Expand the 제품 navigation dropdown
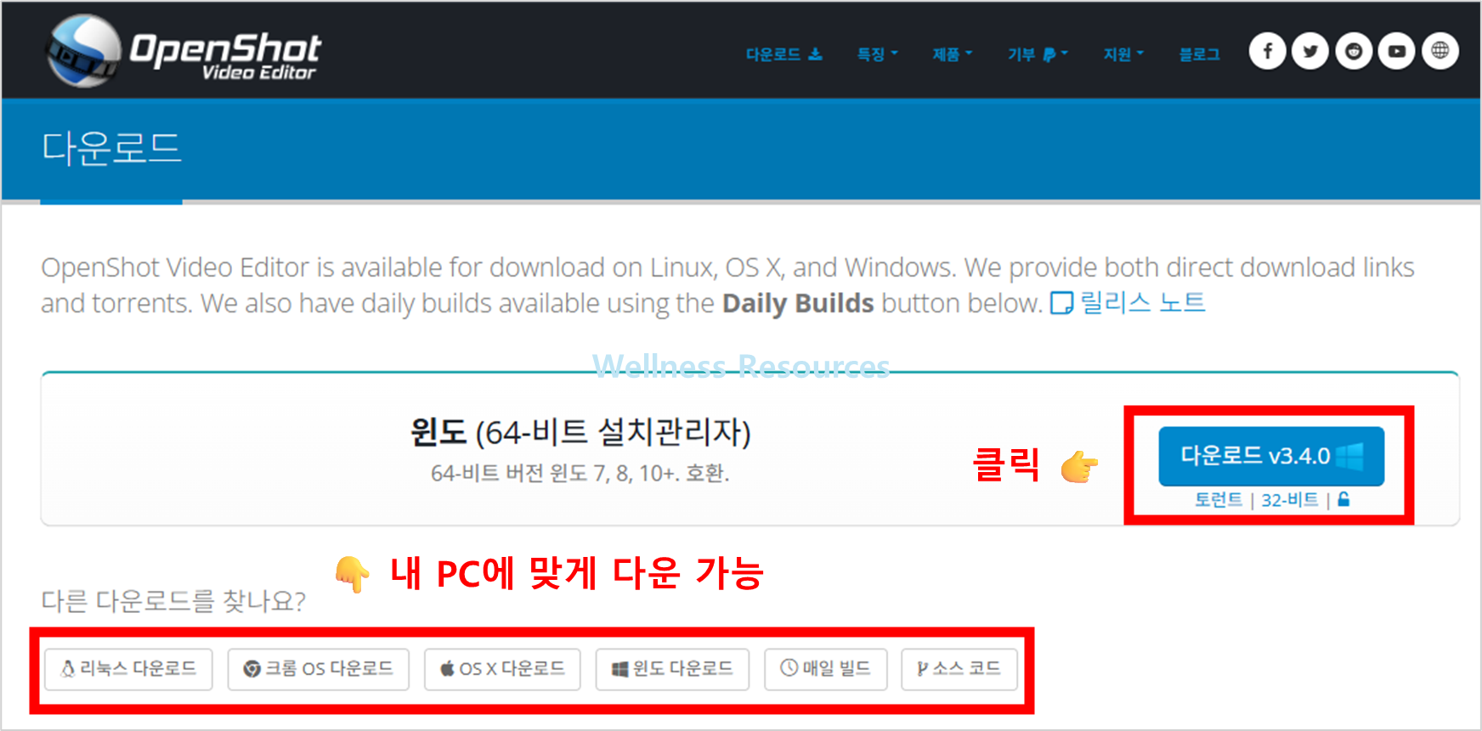Image resolution: width=1482 pixels, height=731 pixels. [x=952, y=54]
